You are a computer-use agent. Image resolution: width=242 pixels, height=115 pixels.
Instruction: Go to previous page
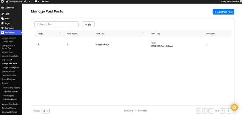(x=205, y=111)
